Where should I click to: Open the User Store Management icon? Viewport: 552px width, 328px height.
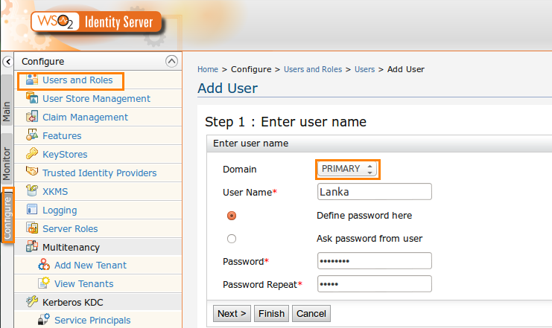pyautogui.click(x=32, y=98)
